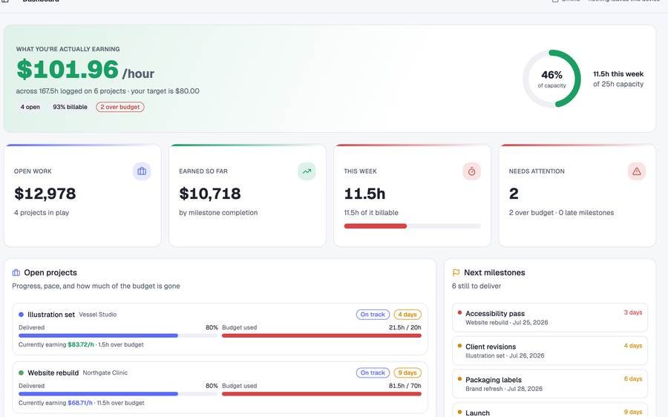This screenshot has width=668, height=417.
Task: Click the orange dot beside Packaging labels
Action: pyautogui.click(x=459, y=378)
